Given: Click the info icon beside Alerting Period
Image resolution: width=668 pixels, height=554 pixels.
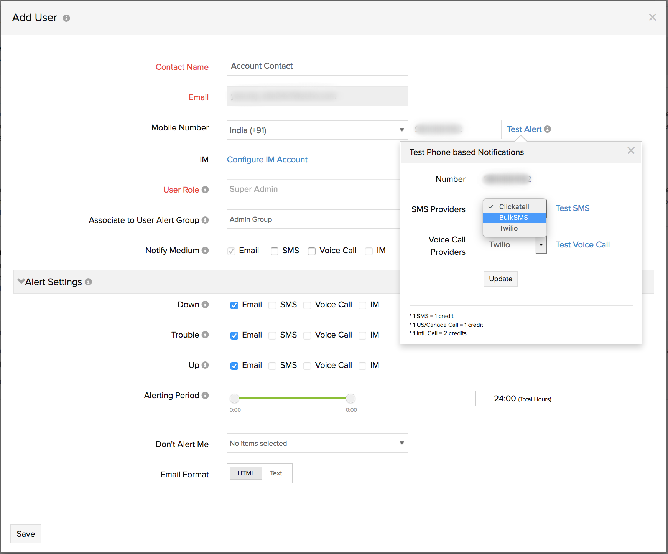Looking at the screenshot, I should tap(206, 395).
